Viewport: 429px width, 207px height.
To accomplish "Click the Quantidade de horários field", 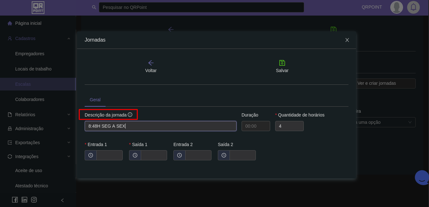I will (x=289, y=126).
